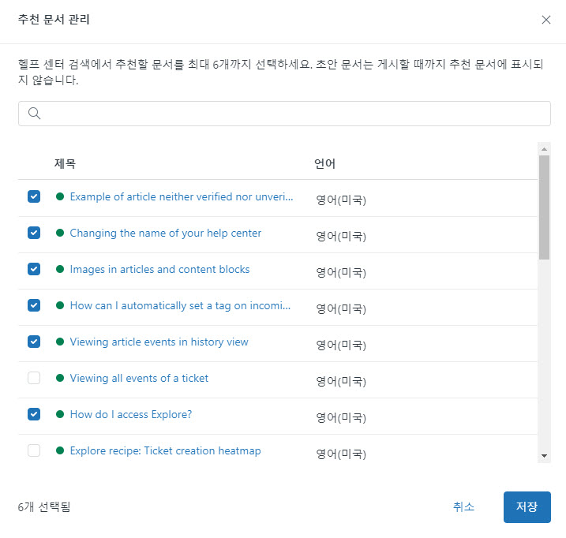Screen dimensions: 566x538
Task: Open the Viewing article events in history view link
Action: [x=159, y=342]
